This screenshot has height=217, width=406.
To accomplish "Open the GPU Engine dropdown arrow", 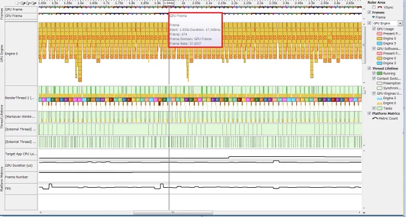I will pos(400,23).
